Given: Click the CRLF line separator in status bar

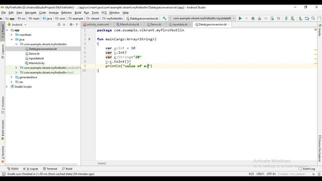Looking at the screenshot, I should [x=260, y=174].
